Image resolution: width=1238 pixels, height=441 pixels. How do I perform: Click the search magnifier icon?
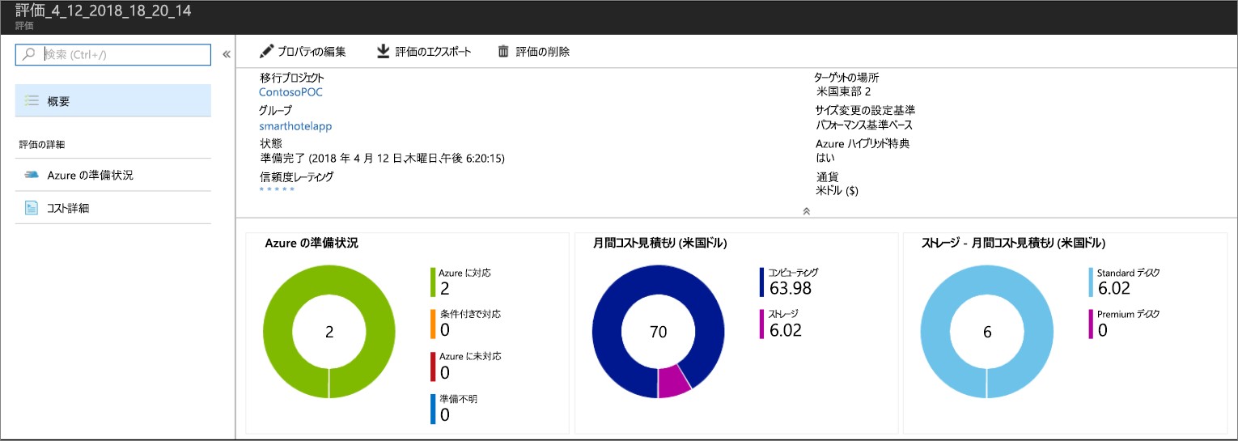29,54
